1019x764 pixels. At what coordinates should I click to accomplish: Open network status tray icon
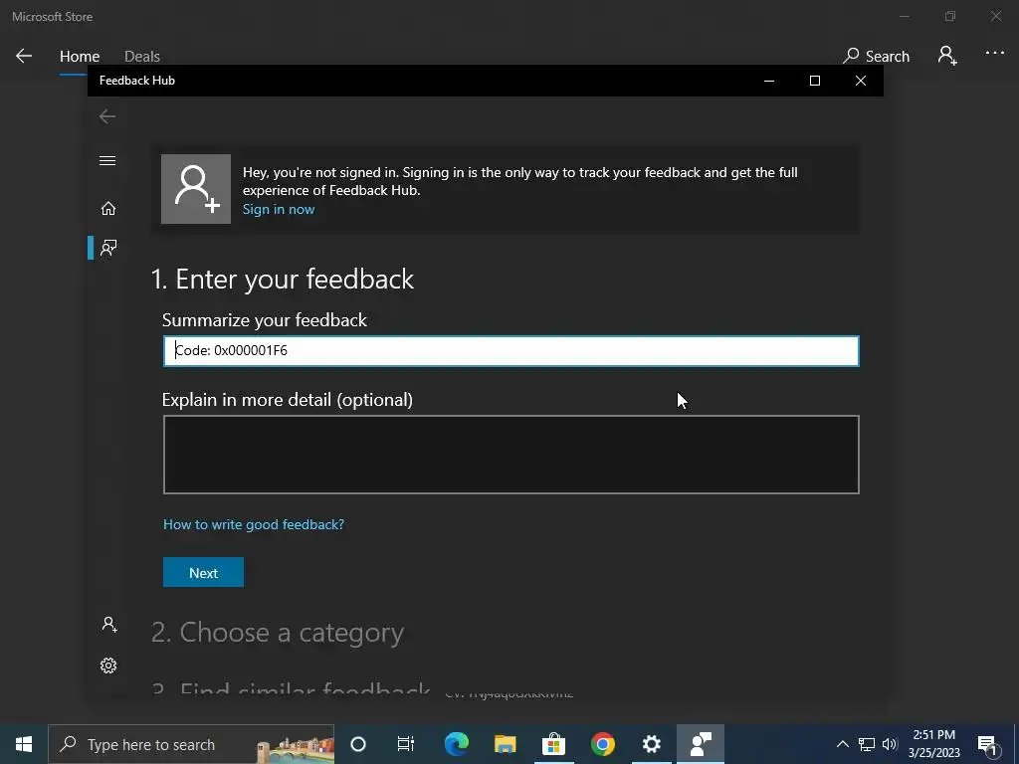pos(867,744)
